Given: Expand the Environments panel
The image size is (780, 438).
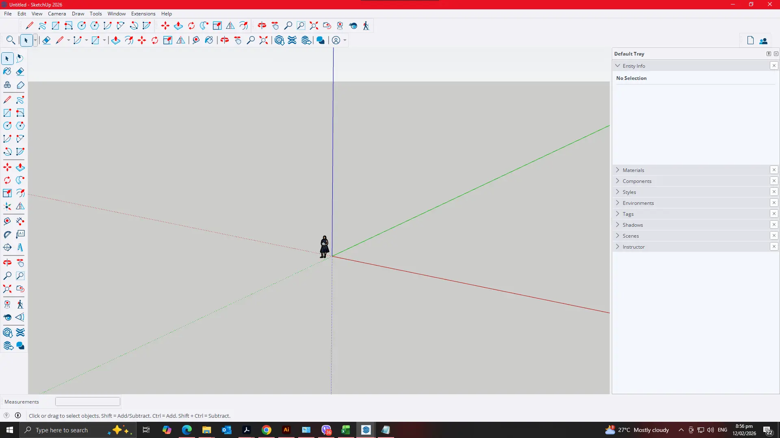Looking at the screenshot, I should (617, 203).
